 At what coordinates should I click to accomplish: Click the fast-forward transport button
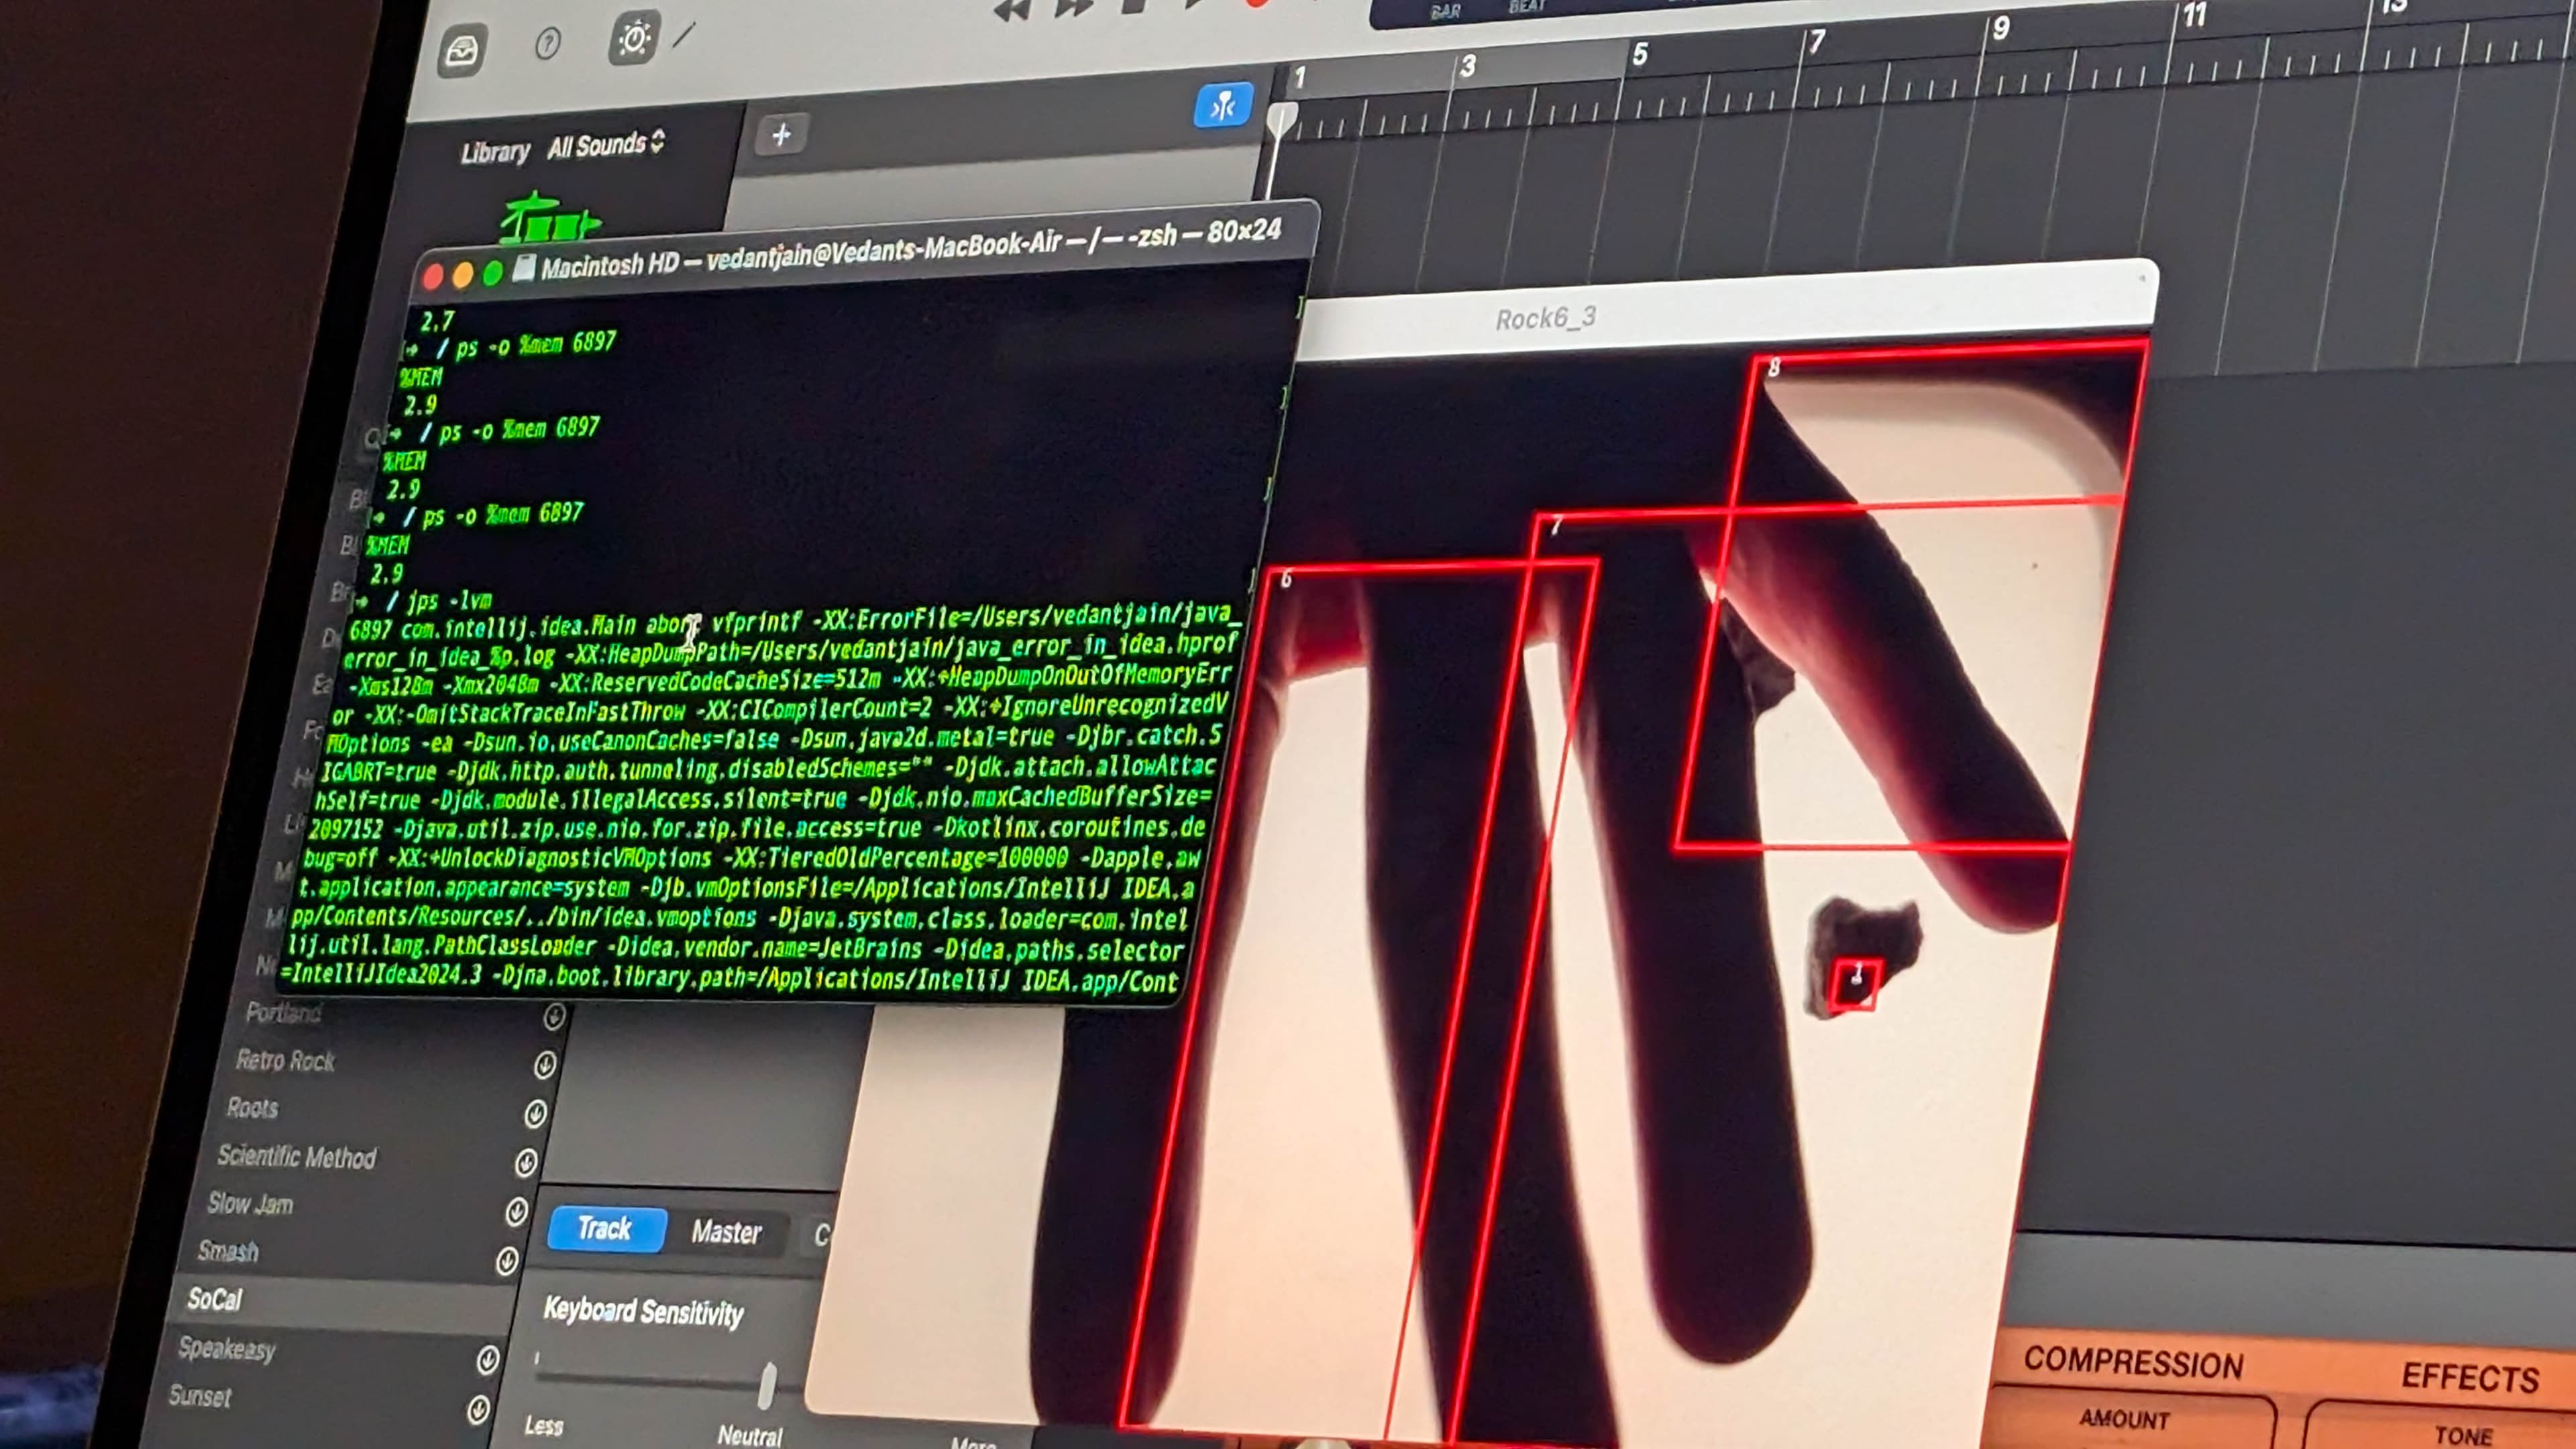1073,9
